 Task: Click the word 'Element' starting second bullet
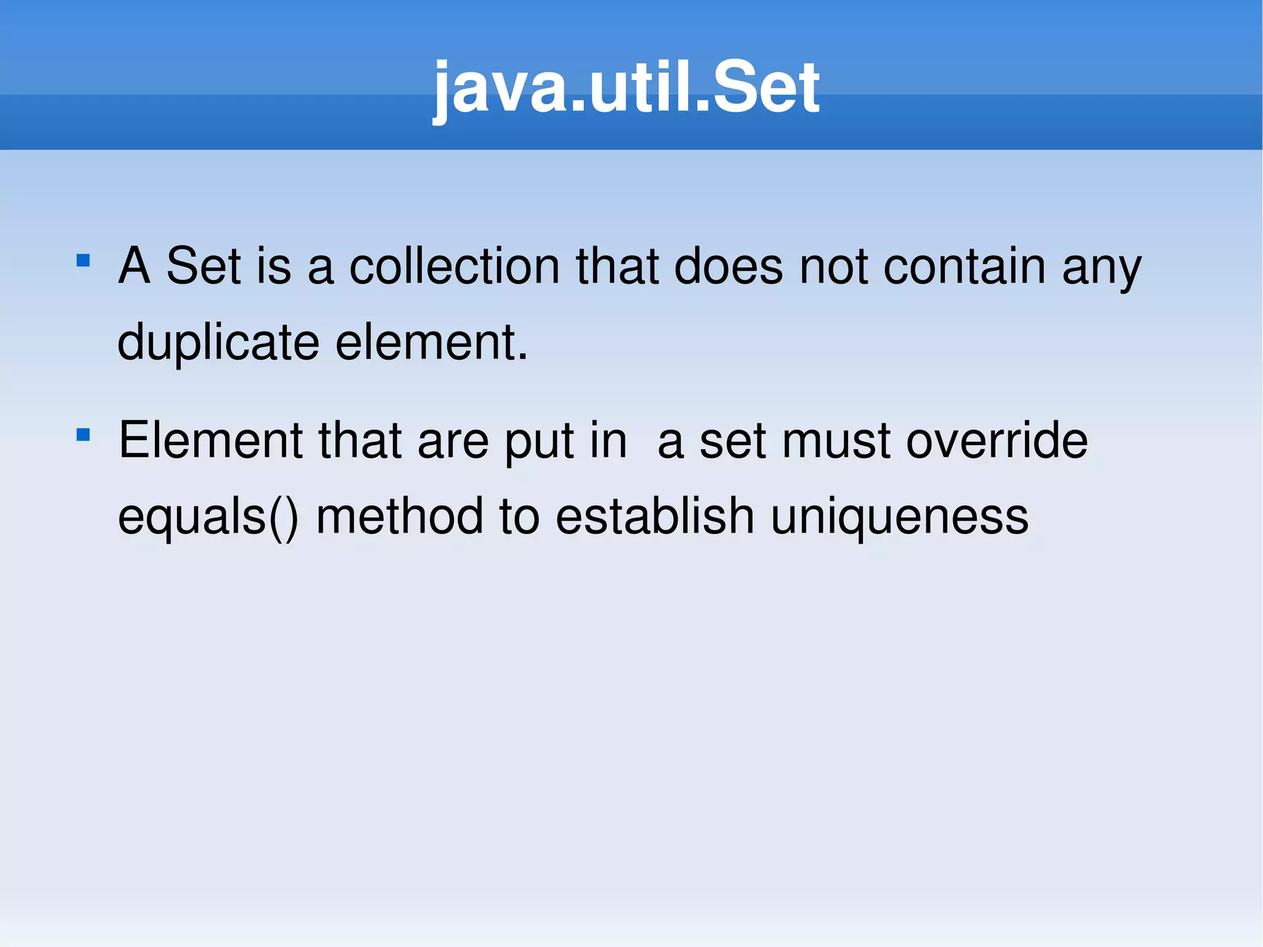point(211,440)
